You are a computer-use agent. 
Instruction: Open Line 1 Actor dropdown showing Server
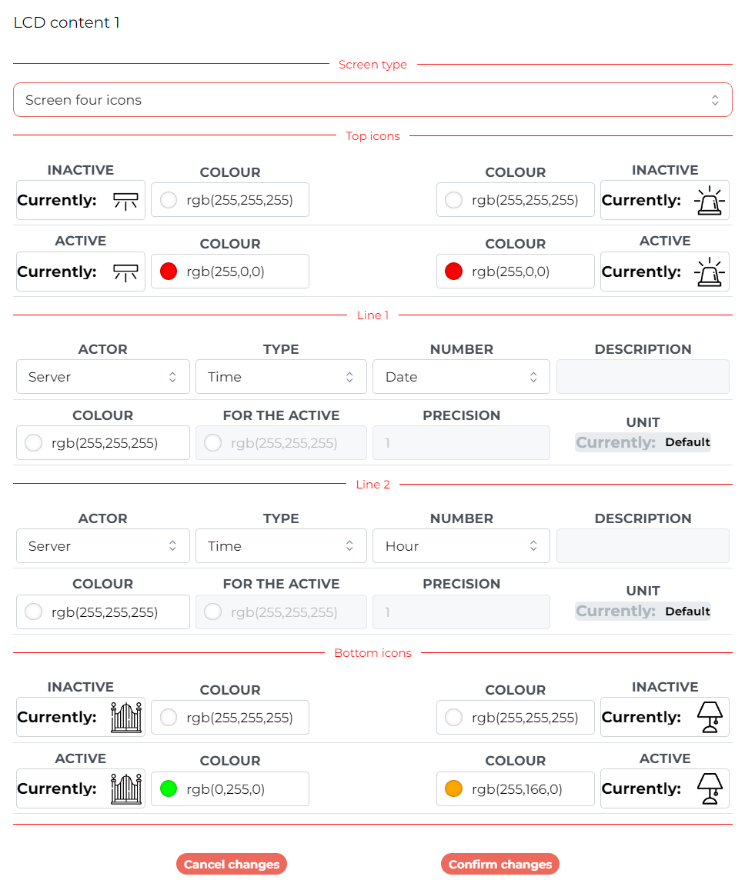tap(103, 377)
